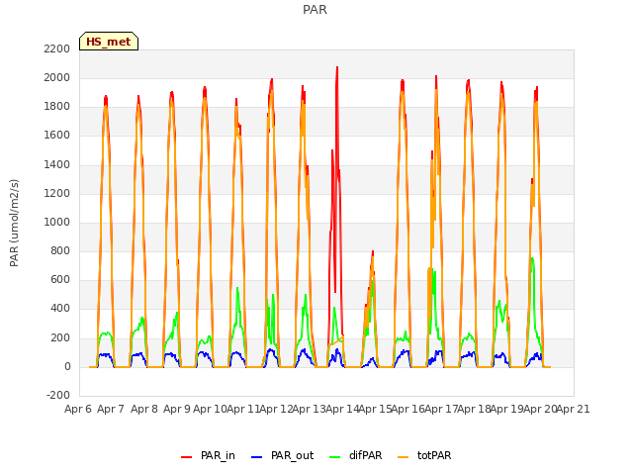Click the 200 y-axis tick label
The width and height of the screenshot is (633, 475).
point(60,338)
